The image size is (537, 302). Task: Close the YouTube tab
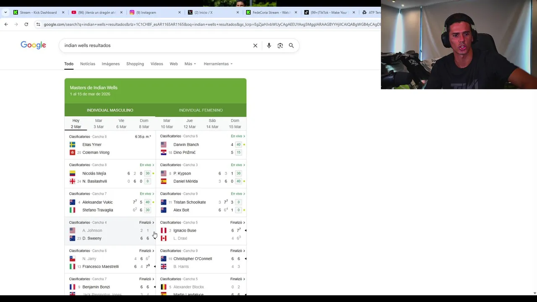(x=122, y=13)
